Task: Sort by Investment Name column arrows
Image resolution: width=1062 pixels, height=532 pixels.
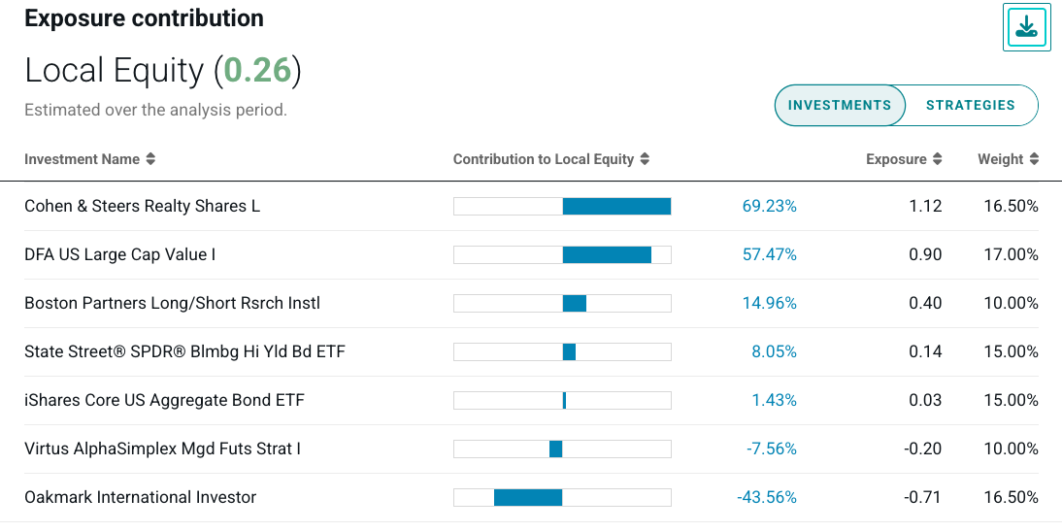Action: point(150,159)
